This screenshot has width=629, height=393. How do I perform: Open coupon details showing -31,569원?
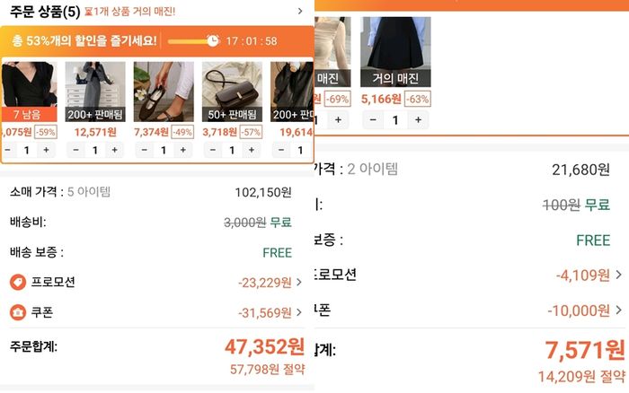point(270,312)
